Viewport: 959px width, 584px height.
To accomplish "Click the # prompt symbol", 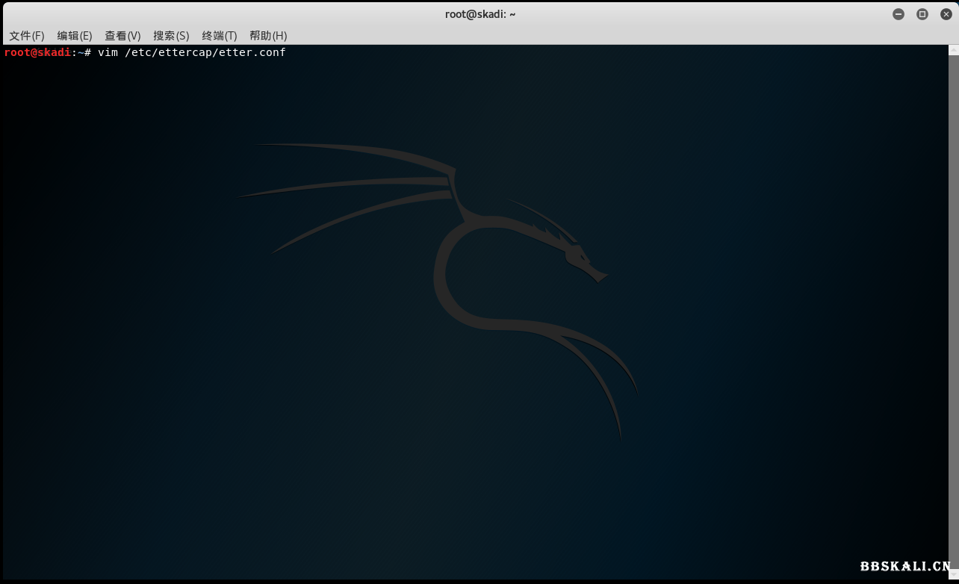I will click(x=87, y=52).
